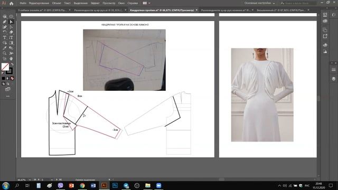Select the Blend tool
Image resolution: width=338 pixels, height=190 pixels.
point(11,48)
